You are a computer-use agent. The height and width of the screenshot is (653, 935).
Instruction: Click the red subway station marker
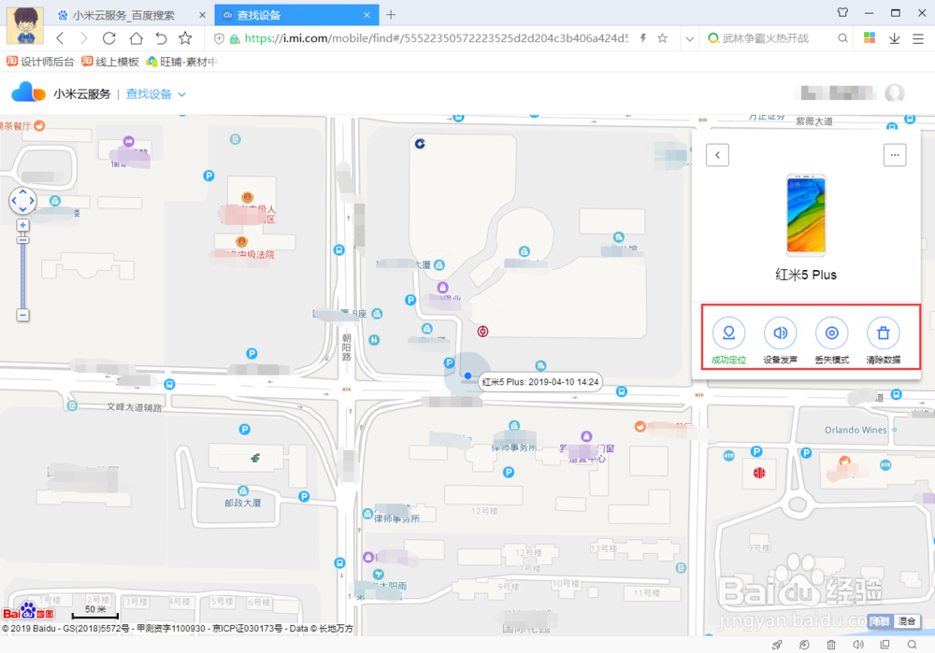click(x=483, y=332)
